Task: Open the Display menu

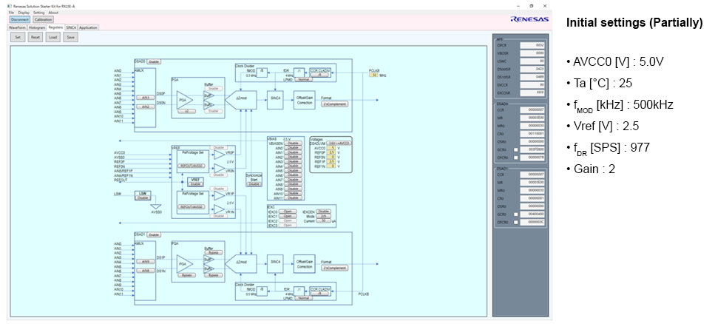Action: click(x=24, y=13)
